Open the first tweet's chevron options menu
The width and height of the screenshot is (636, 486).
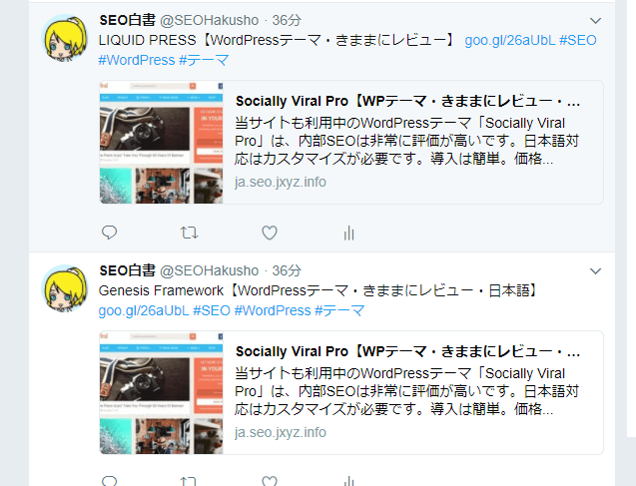pyautogui.click(x=595, y=21)
